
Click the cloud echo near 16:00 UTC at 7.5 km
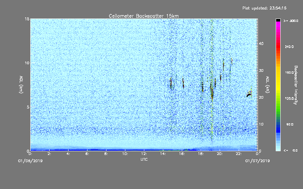pos(183,83)
